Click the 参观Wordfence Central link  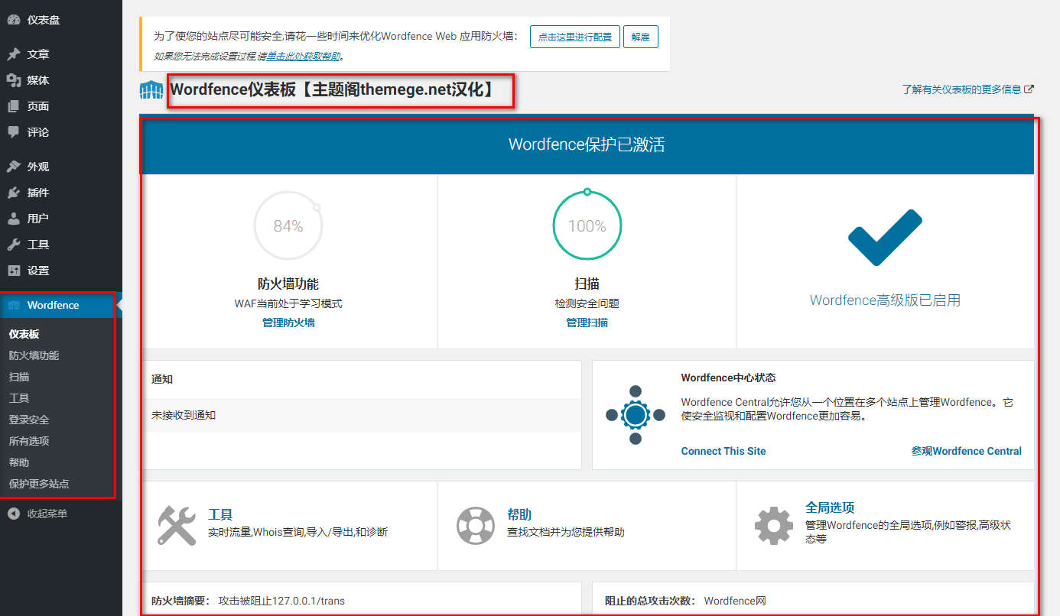point(967,451)
